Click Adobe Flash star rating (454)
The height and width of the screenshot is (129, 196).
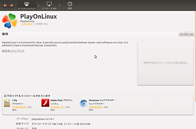pyautogui.click(x=57, y=107)
